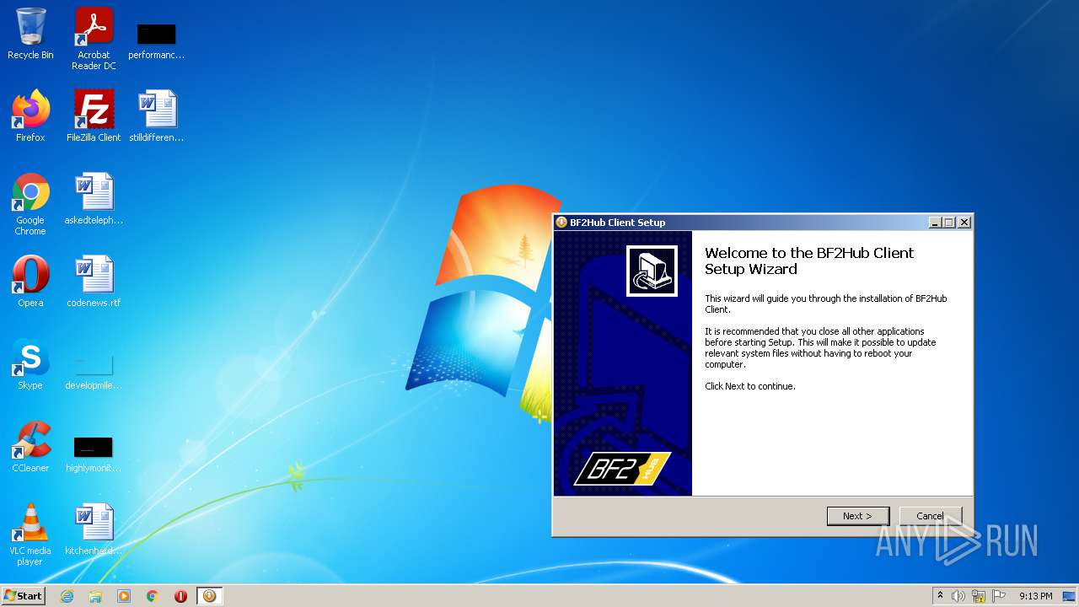Select the Skype desktop shortcut
Viewport: 1079px width, 607px height.
(30, 364)
